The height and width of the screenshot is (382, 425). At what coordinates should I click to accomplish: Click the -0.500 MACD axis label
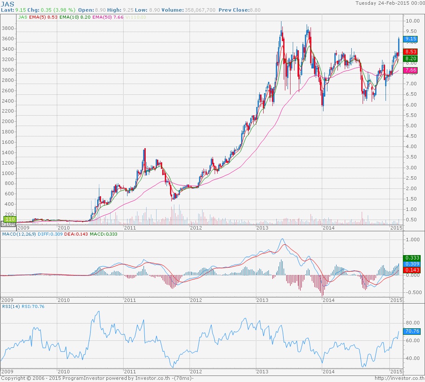coord(414,292)
